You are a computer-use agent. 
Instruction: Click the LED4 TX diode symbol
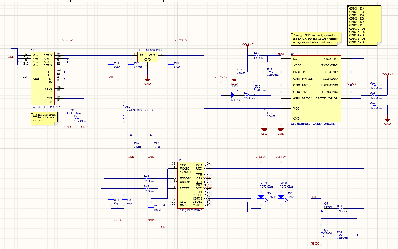[x=261, y=197]
